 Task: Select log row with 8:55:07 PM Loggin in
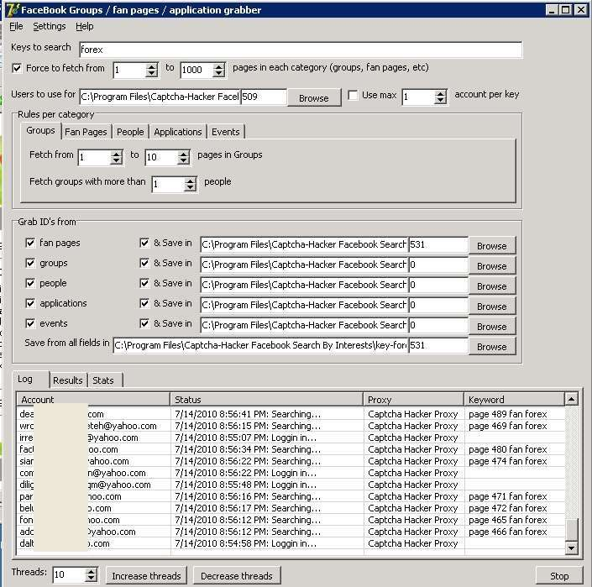pyautogui.click(x=291, y=438)
